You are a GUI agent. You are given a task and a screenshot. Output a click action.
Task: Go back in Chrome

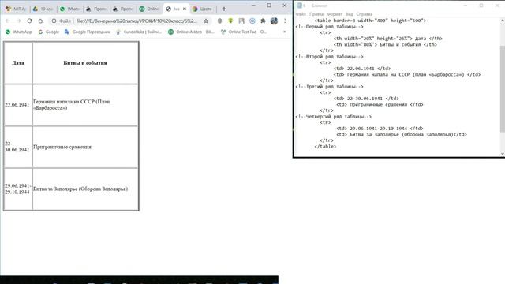pyautogui.click(x=8, y=21)
